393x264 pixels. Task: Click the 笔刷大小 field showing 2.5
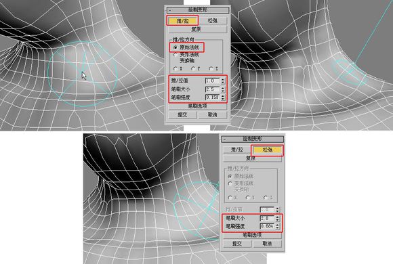point(212,89)
